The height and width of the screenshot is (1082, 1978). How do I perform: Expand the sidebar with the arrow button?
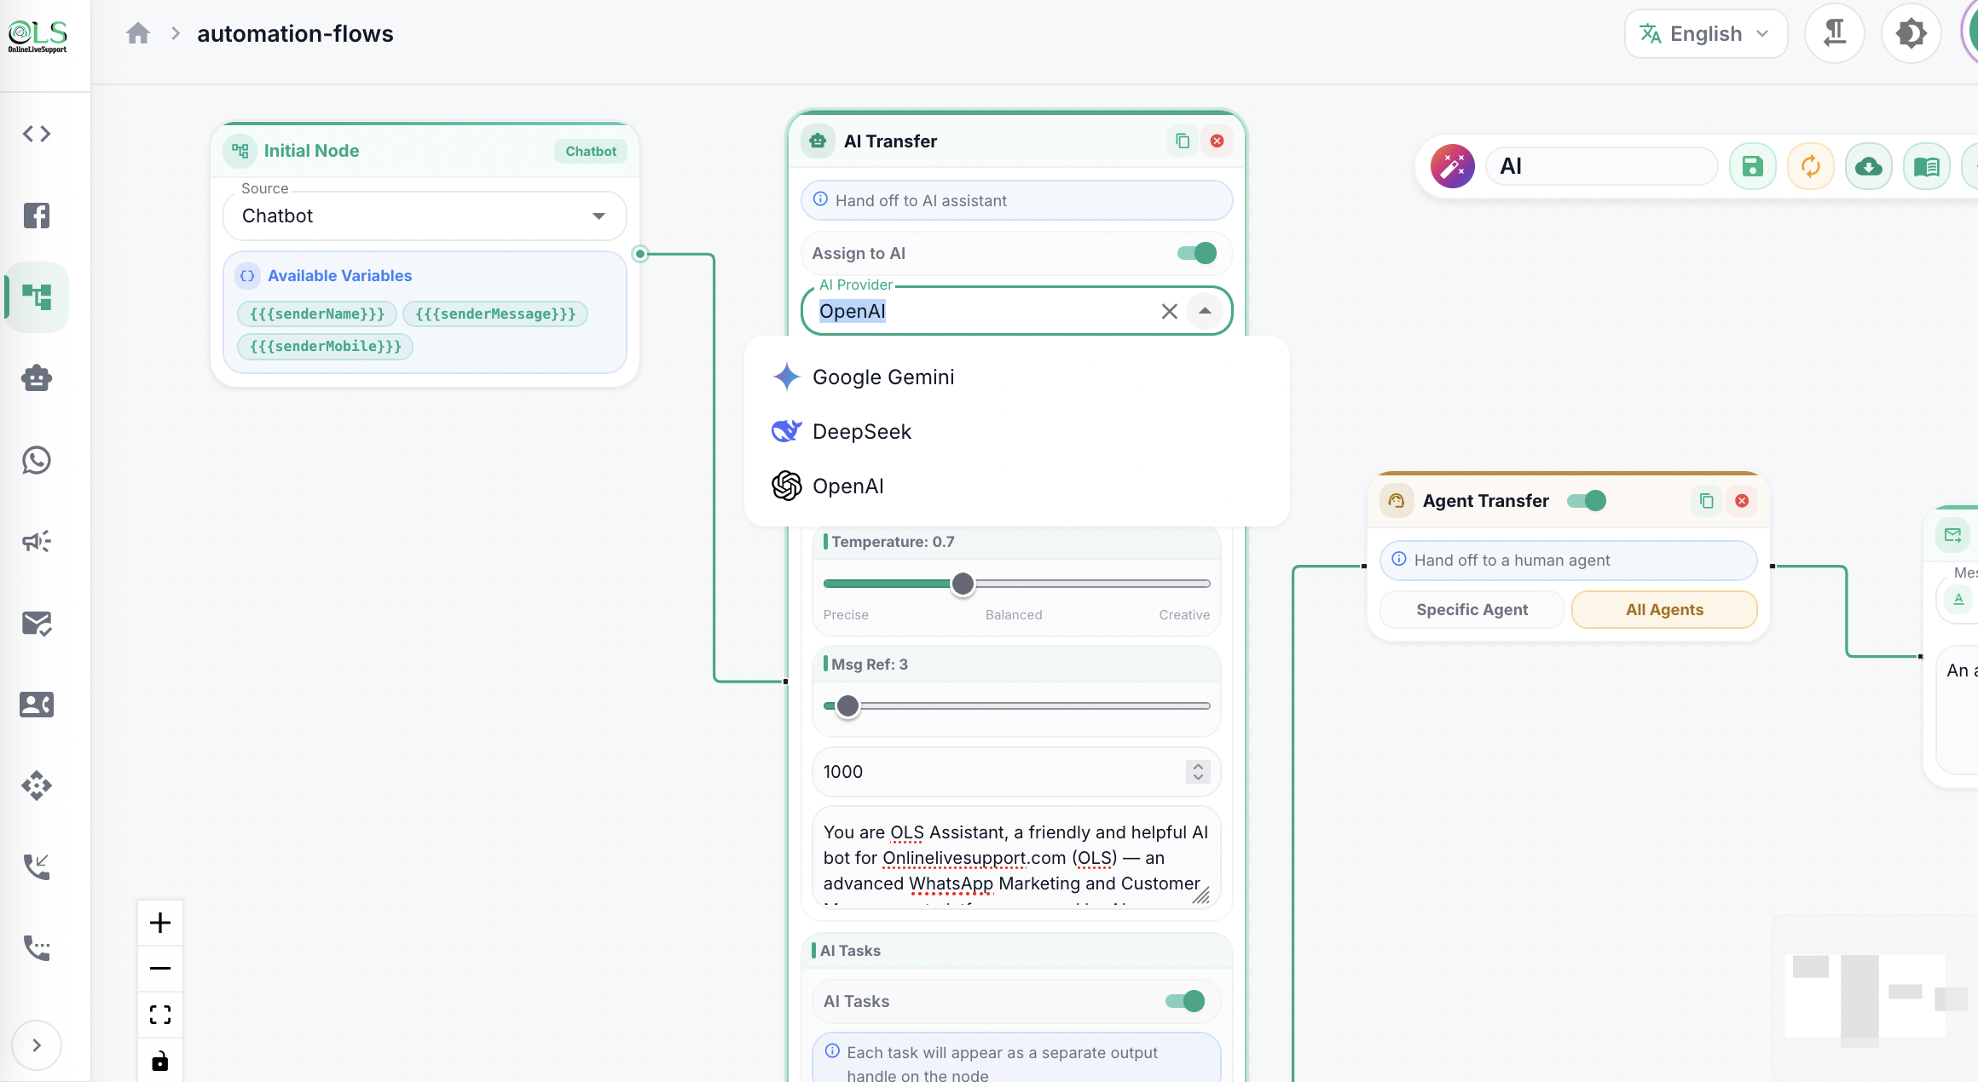[37, 1045]
